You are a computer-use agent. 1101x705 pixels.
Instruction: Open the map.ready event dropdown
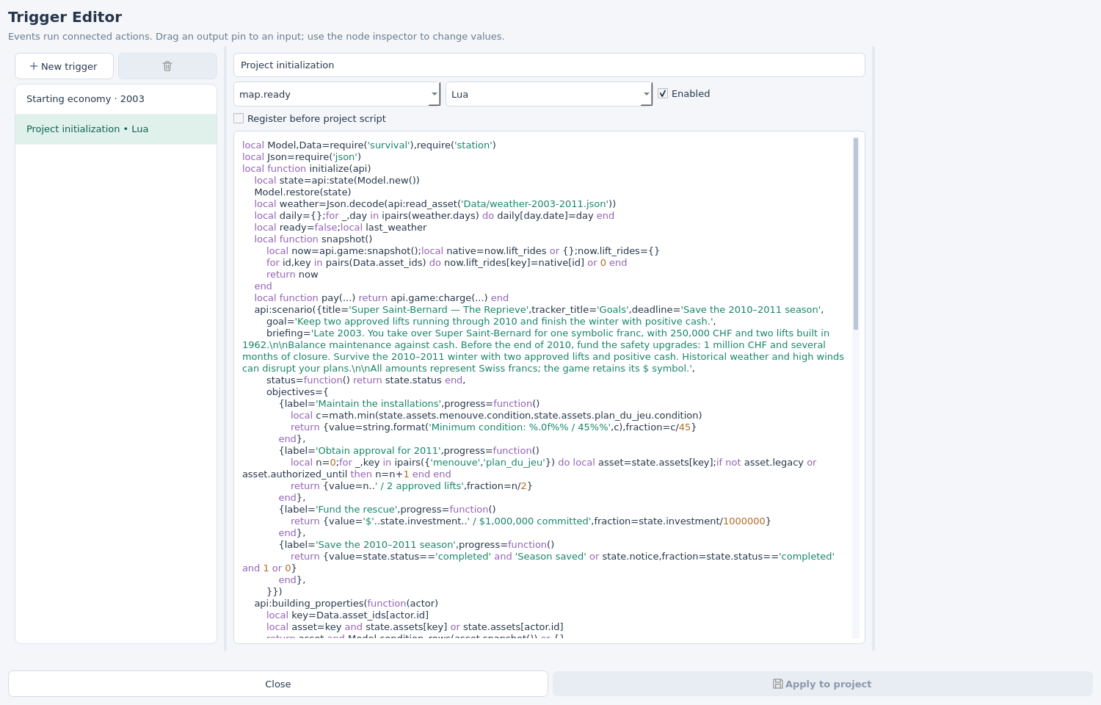pyautogui.click(x=337, y=94)
